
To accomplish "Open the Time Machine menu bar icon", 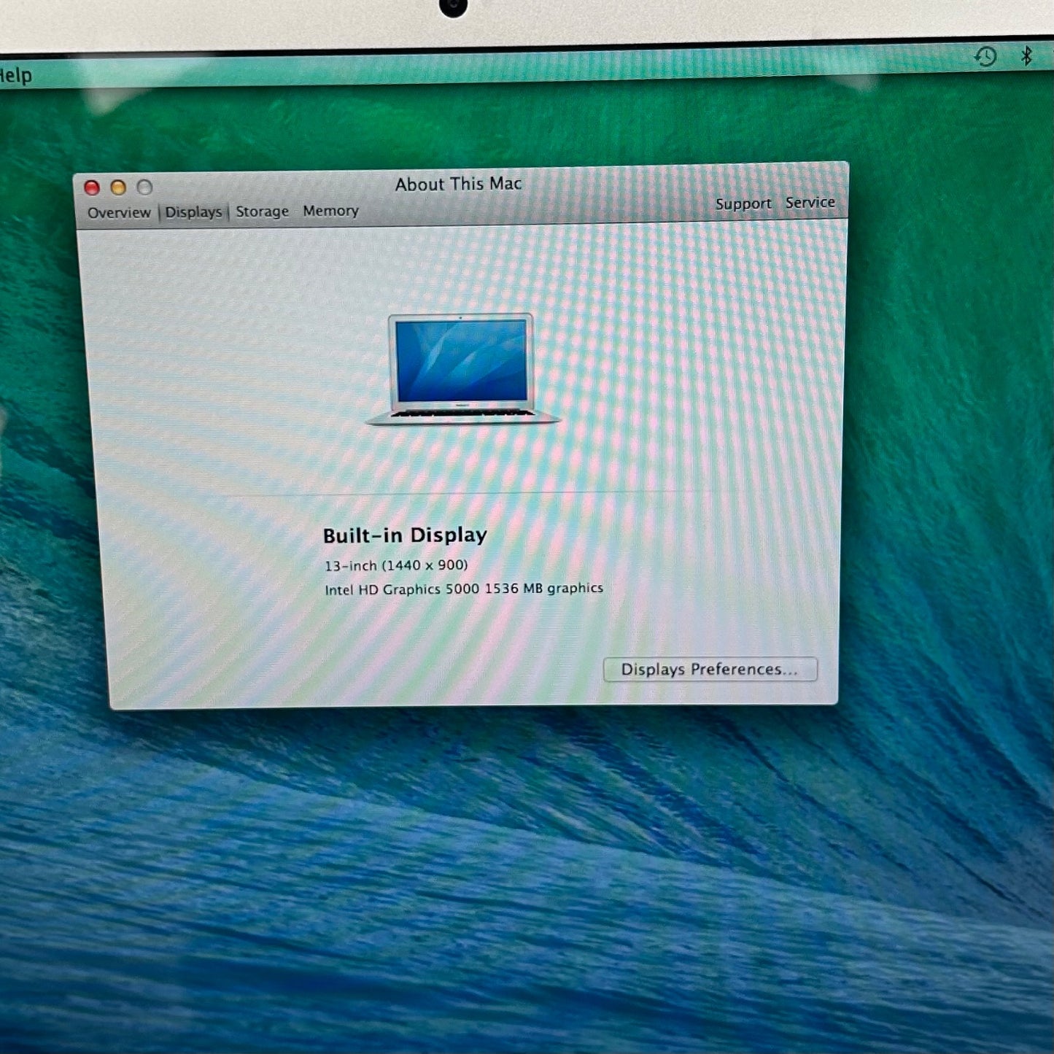I will [985, 56].
